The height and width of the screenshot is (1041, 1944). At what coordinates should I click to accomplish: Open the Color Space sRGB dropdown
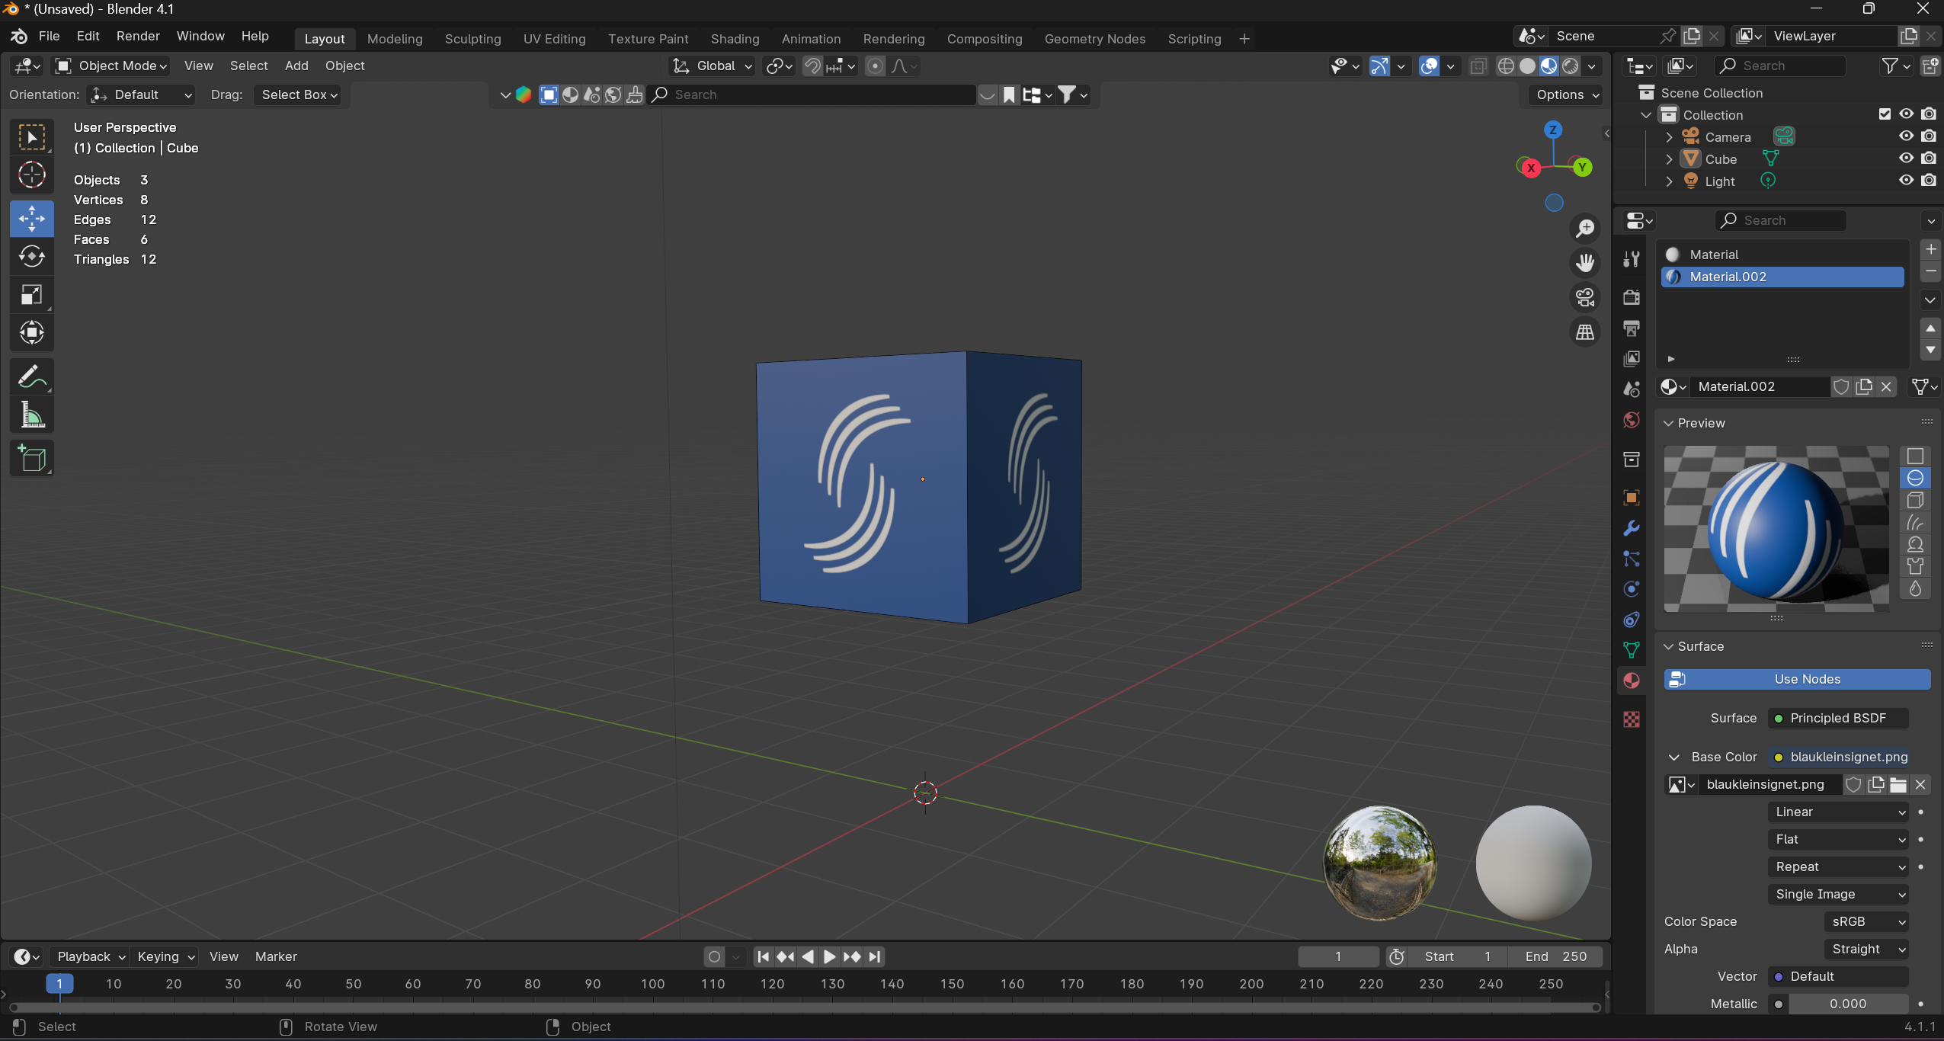(1866, 921)
